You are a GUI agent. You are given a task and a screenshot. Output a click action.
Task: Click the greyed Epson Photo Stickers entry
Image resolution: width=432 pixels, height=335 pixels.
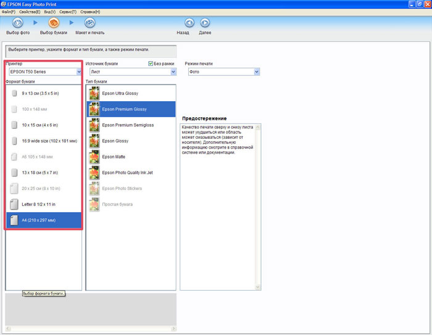pos(131,188)
